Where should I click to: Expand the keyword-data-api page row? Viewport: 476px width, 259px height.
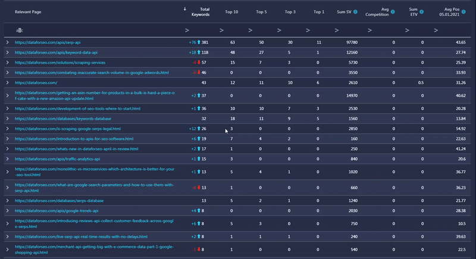point(8,52)
